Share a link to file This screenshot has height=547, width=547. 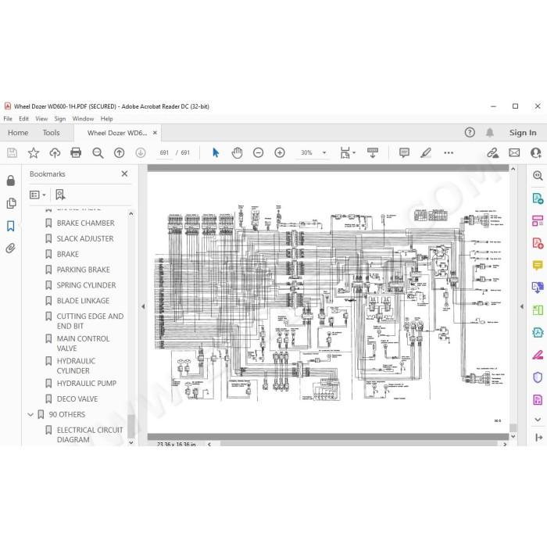coord(492,153)
